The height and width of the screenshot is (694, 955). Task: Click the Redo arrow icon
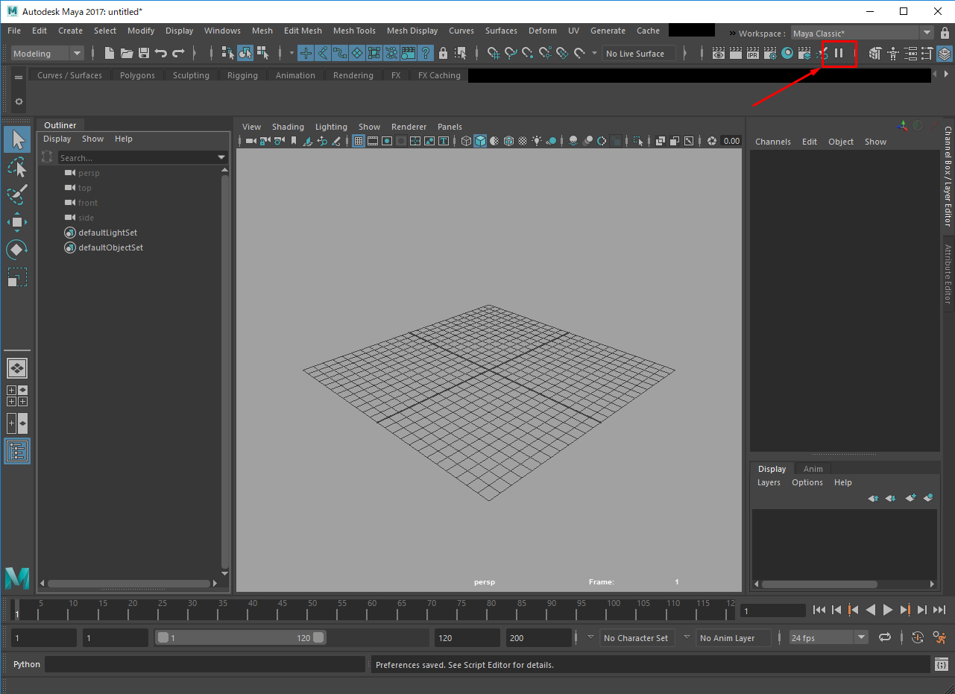(x=178, y=53)
